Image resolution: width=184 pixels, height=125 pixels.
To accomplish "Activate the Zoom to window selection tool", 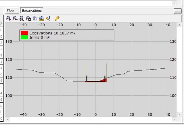I will [28, 18].
